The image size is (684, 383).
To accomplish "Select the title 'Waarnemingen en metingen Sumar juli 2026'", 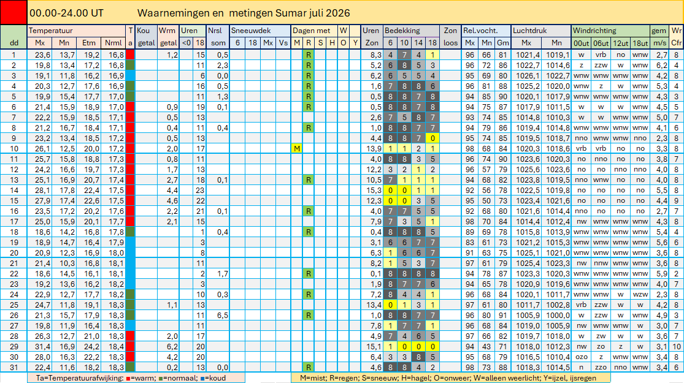I will 244,13.
